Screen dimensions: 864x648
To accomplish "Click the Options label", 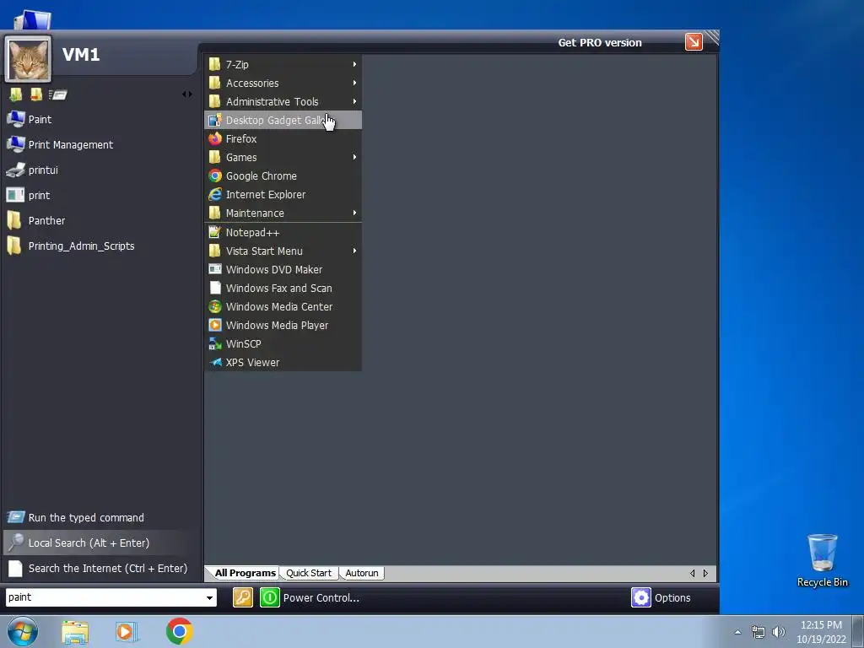I will click(672, 598).
